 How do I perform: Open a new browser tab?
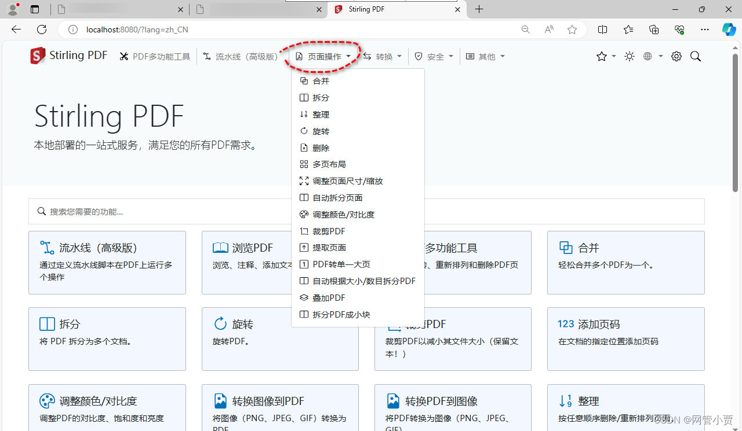coord(479,9)
